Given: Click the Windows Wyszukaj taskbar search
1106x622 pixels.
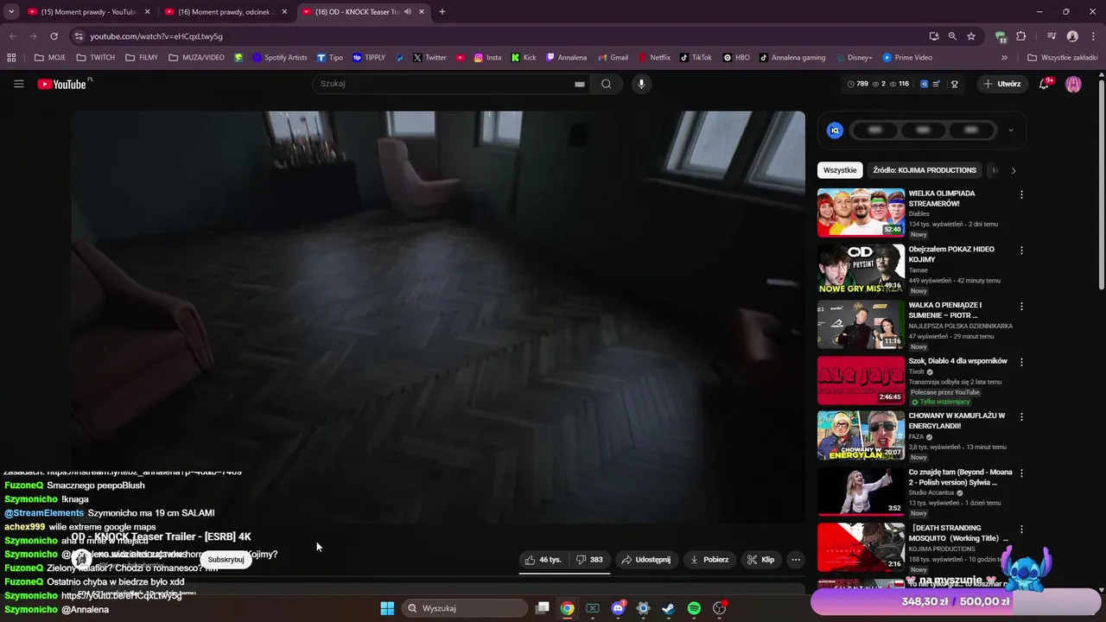Looking at the screenshot, I should pos(464,608).
